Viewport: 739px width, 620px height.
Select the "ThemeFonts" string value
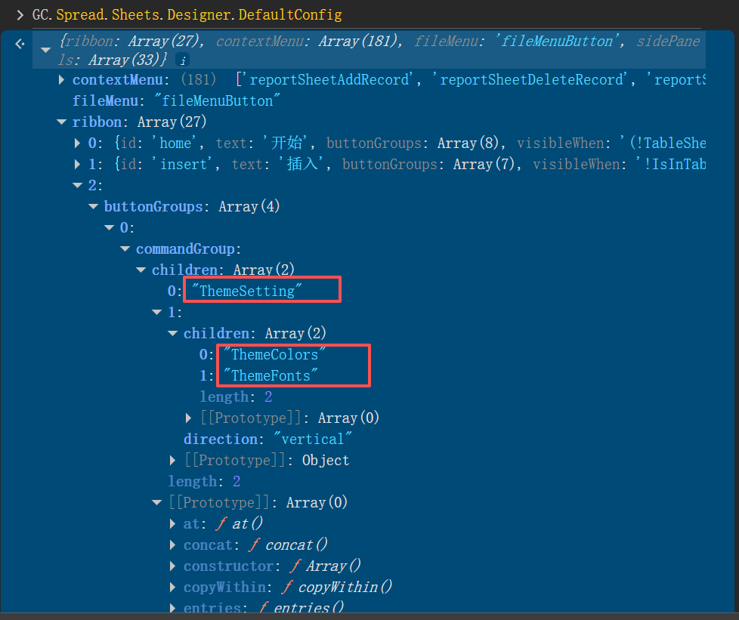[x=271, y=375]
